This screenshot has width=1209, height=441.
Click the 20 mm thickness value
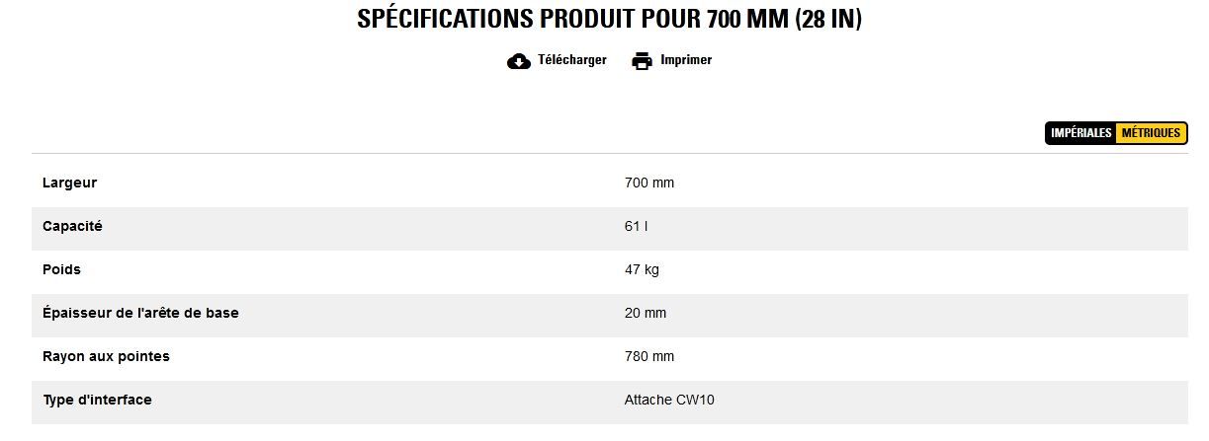click(x=646, y=313)
